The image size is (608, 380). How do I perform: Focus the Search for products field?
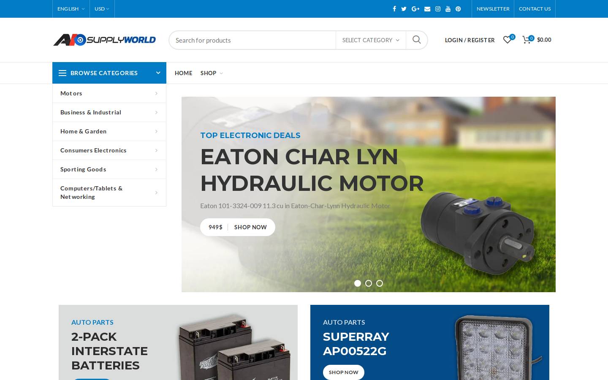[252, 40]
